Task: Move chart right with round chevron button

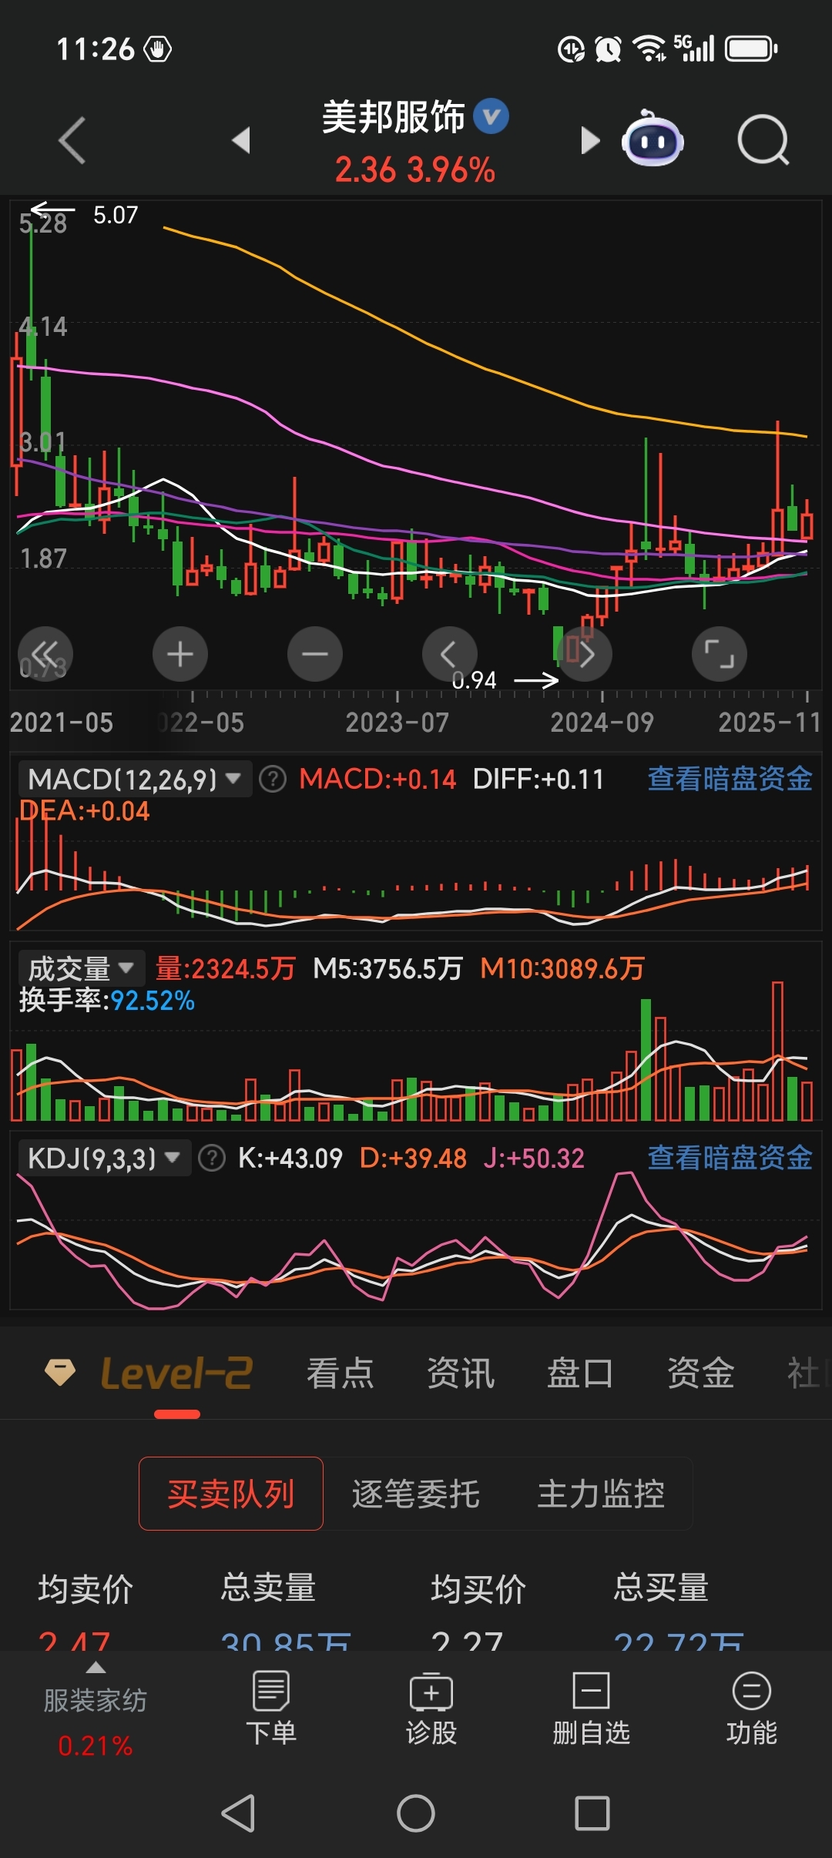Action: point(585,654)
